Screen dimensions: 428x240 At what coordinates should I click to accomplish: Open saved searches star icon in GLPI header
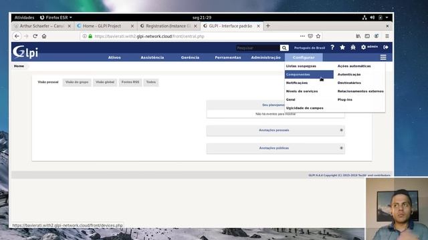click(342, 47)
